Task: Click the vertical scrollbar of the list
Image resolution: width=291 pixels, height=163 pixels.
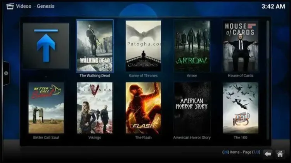Action: pos(268,80)
